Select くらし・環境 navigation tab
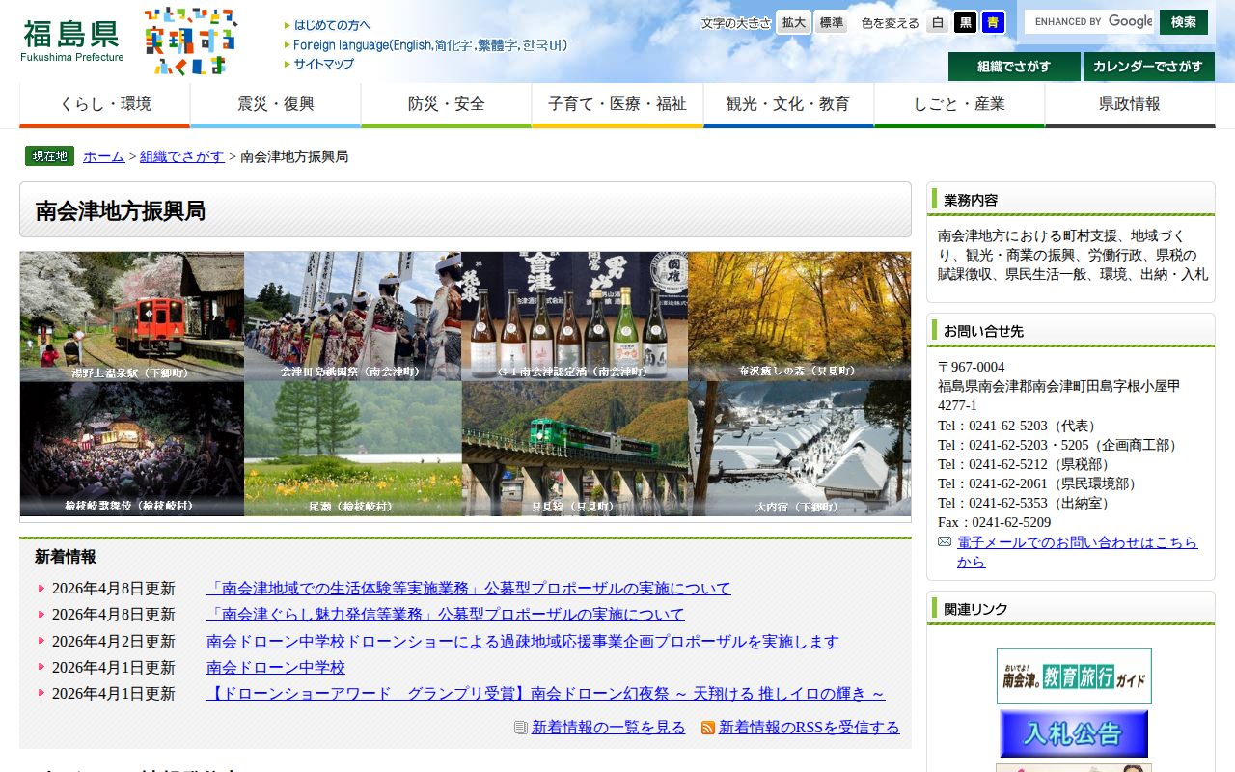 tap(105, 105)
